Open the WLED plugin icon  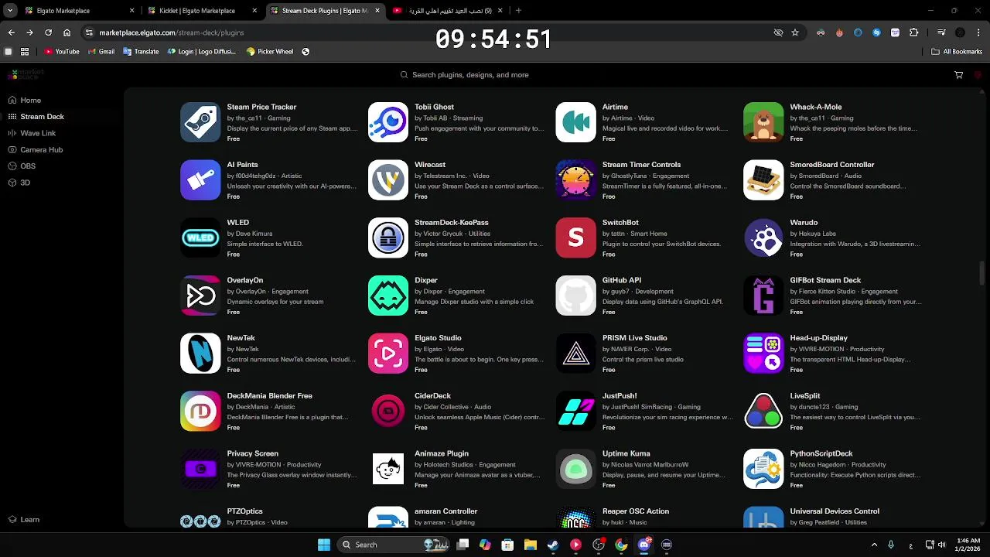click(x=200, y=237)
